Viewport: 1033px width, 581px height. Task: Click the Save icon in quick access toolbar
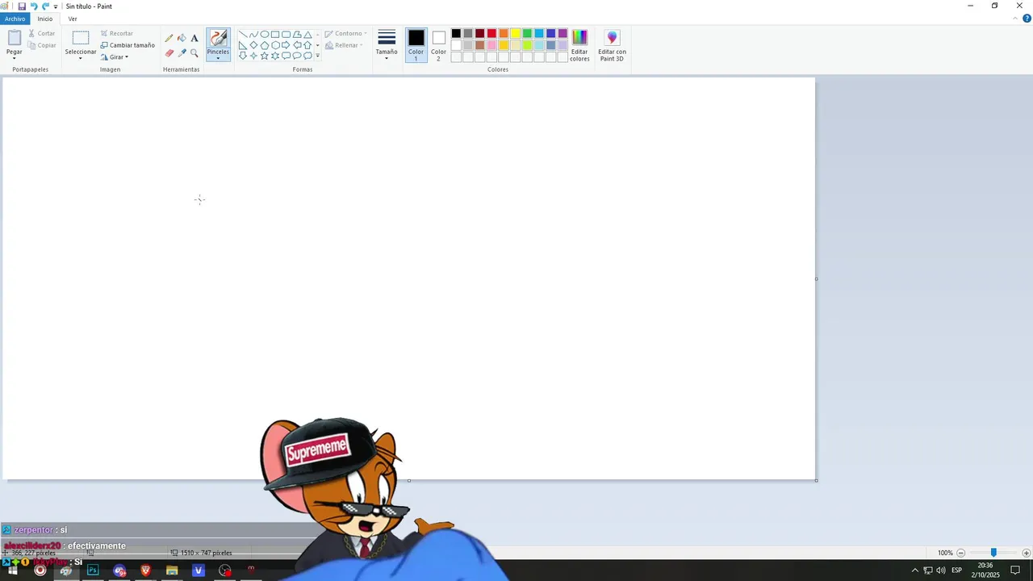(22, 6)
